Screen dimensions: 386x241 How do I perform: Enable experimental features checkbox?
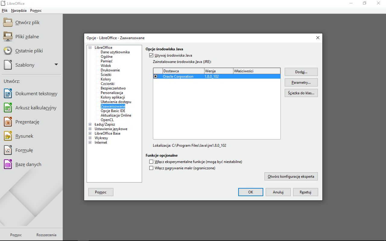(151, 162)
